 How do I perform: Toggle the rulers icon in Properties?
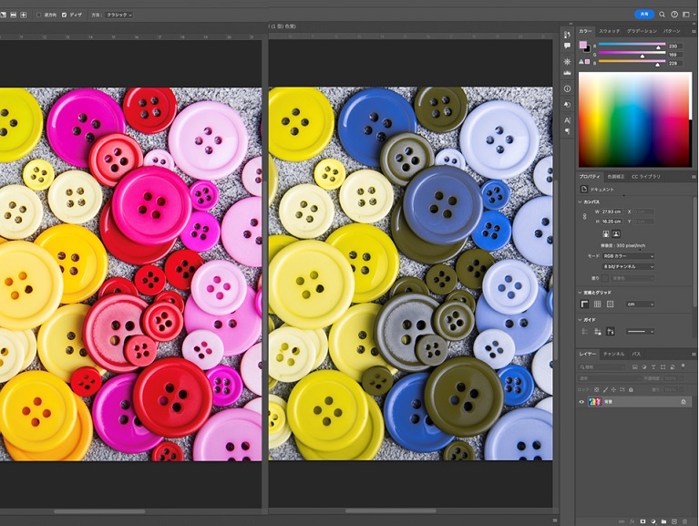(x=584, y=304)
